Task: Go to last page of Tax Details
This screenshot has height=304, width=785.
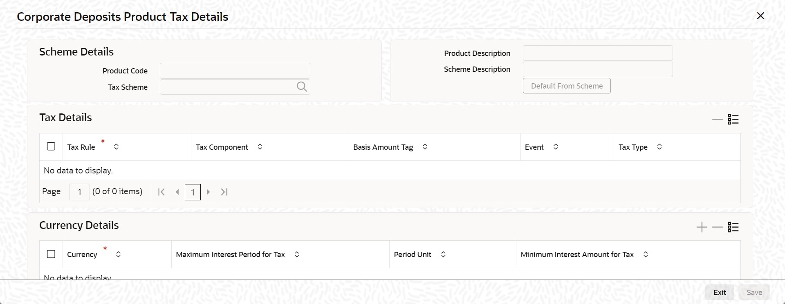Action: pos(224,192)
